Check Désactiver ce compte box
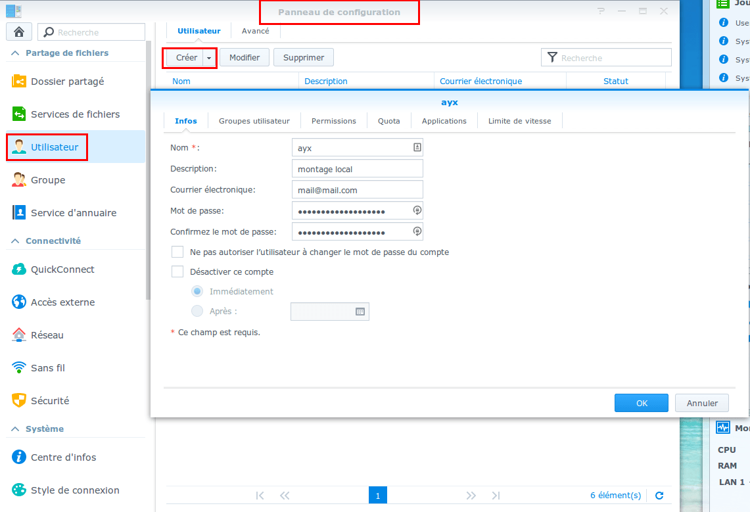The width and height of the screenshot is (750, 512). point(177,271)
